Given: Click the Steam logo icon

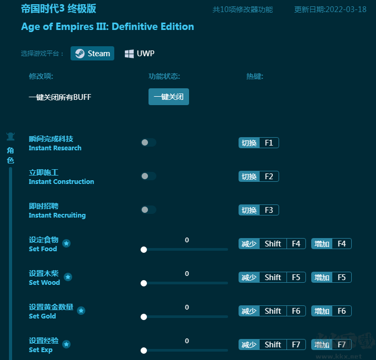Looking at the screenshot, I should [80, 54].
